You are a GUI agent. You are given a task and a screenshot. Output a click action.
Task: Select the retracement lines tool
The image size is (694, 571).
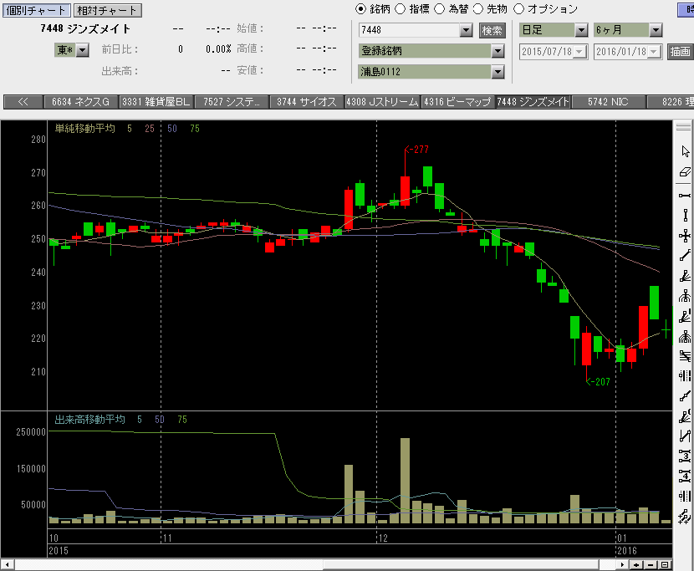coord(685,356)
